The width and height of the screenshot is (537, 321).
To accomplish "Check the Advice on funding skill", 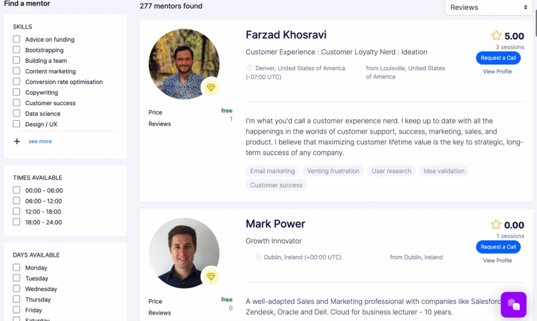I will (x=17, y=39).
